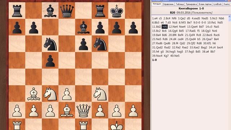231x130 pixels.
Task: Open the Книга tab
Action: tap(226, 4)
